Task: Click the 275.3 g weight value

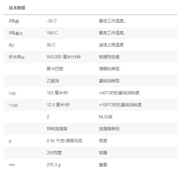Action: pos(53,165)
